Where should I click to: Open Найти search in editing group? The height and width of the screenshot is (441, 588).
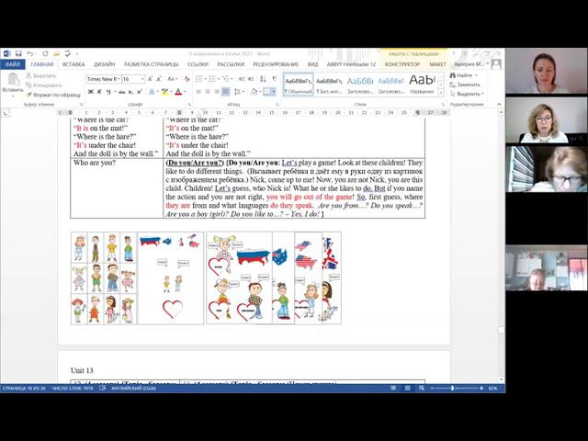(464, 75)
